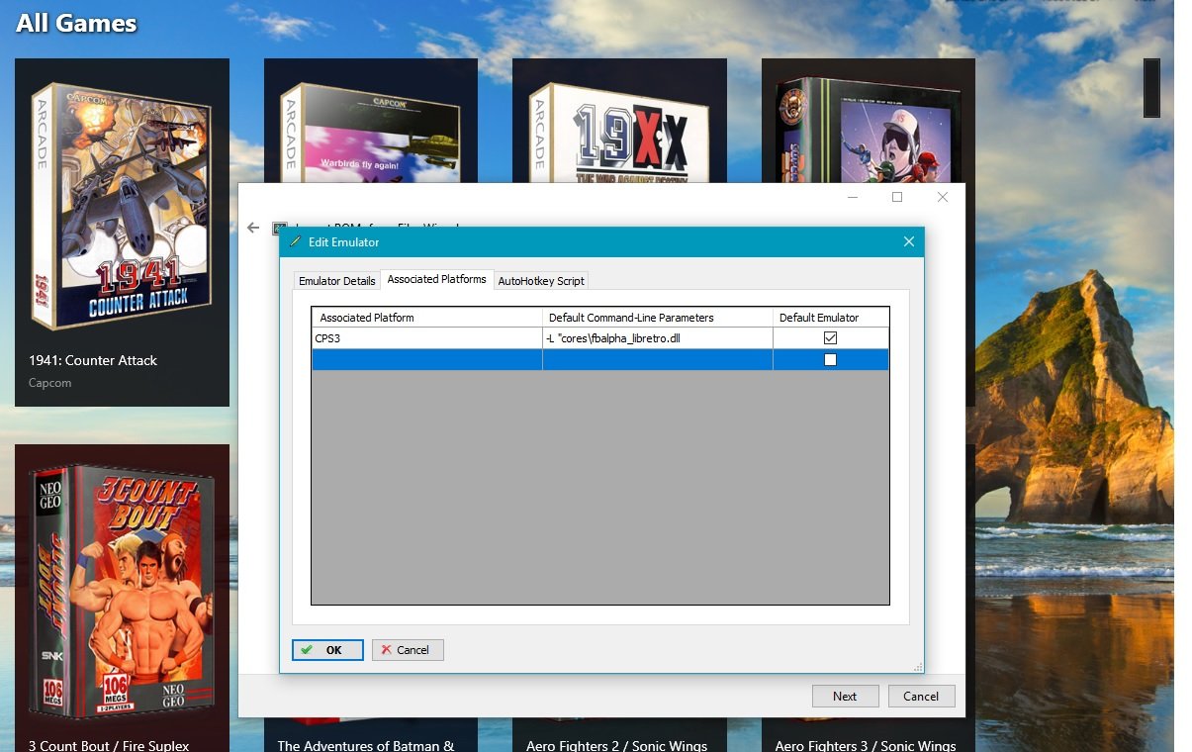This screenshot has height=752, width=1192.
Task: Click the Default Command-Line Parameters column header
Action: point(658,318)
